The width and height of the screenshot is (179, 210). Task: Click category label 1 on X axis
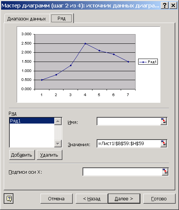(x=42, y=95)
